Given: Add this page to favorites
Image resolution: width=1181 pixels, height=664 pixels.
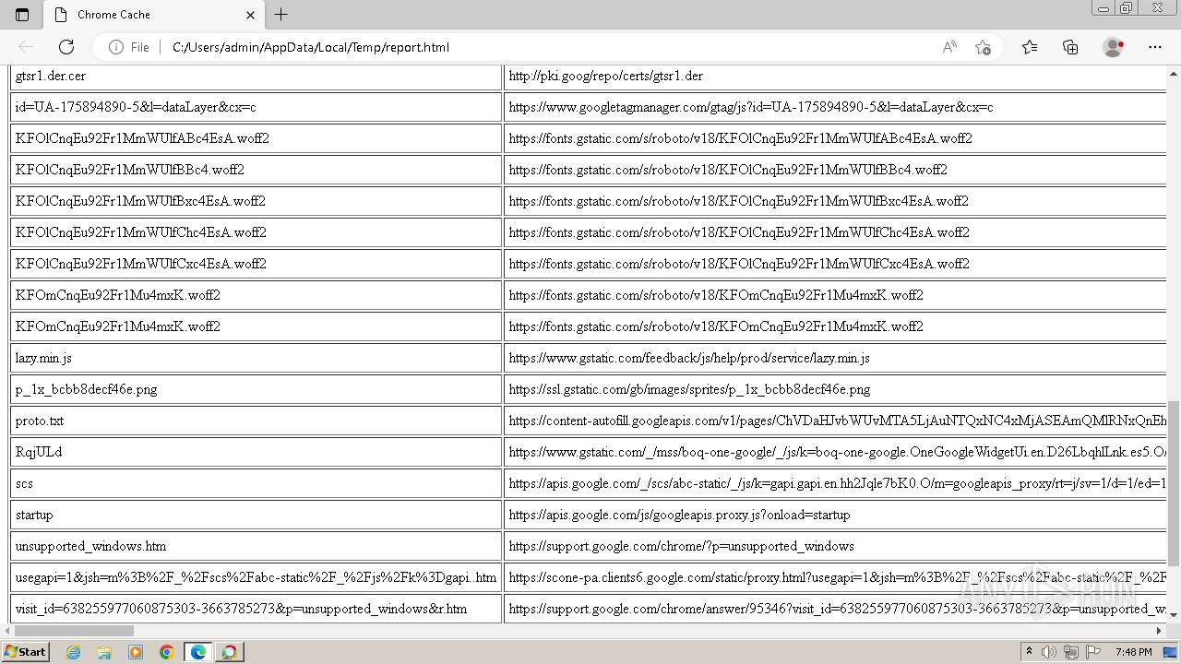Looking at the screenshot, I should pyautogui.click(x=983, y=47).
